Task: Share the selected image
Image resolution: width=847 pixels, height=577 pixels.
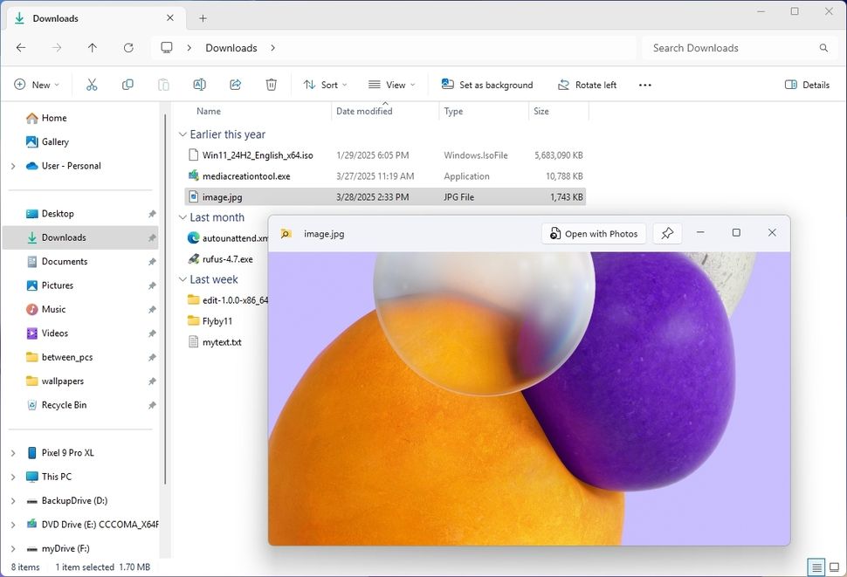Action: tap(235, 85)
